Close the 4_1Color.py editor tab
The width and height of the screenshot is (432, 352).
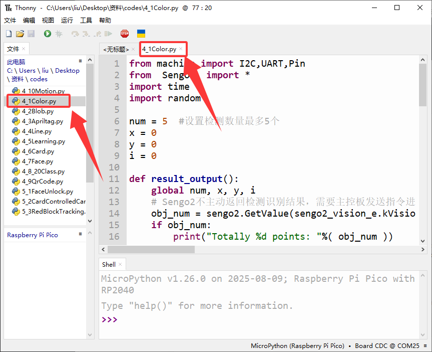[181, 49]
